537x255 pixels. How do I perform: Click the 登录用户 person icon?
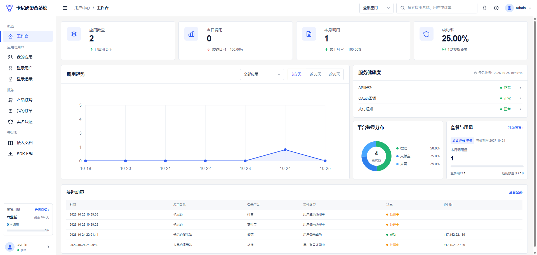coord(10,68)
